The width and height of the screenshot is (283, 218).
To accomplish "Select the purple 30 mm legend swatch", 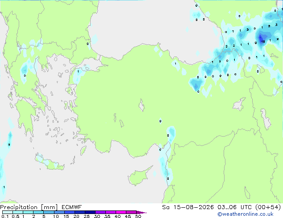I will [100, 212].
